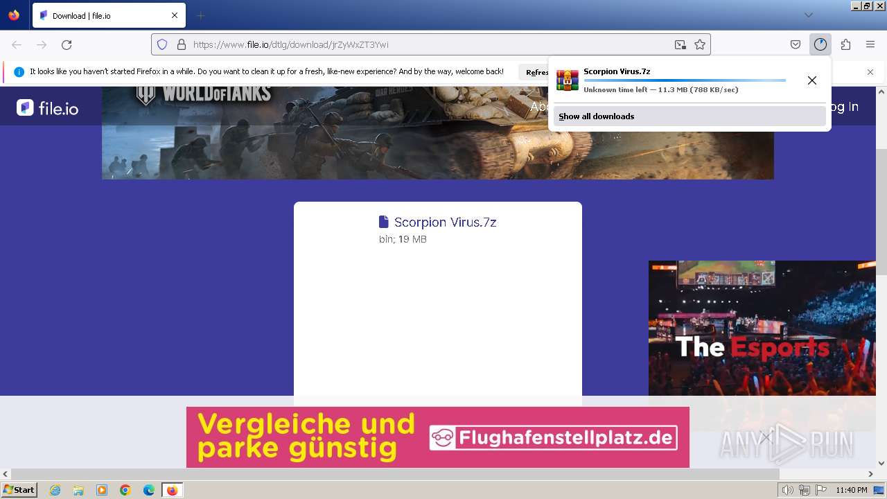This screenshot has height=499, width=887.
Task: Go back one page
Action: 17,44
